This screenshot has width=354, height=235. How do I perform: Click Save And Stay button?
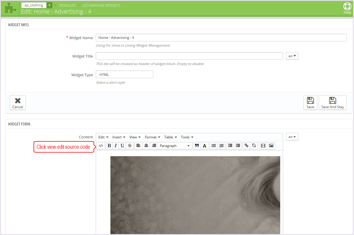pos(333,102)
